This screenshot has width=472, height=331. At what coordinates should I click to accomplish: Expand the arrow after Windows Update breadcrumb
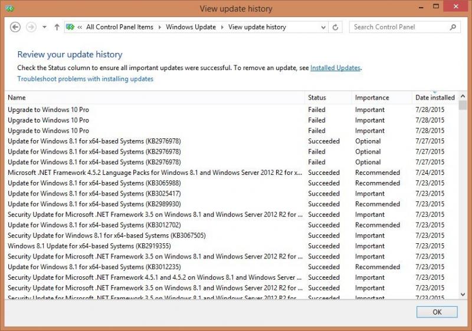pos(222,27)
